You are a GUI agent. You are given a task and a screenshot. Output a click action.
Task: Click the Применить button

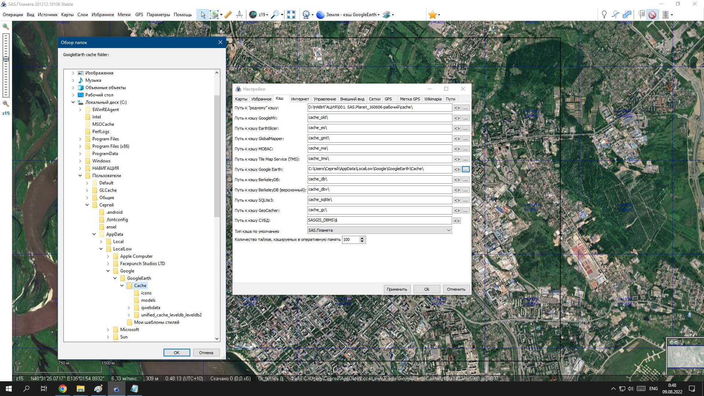(x=397, y=289)
